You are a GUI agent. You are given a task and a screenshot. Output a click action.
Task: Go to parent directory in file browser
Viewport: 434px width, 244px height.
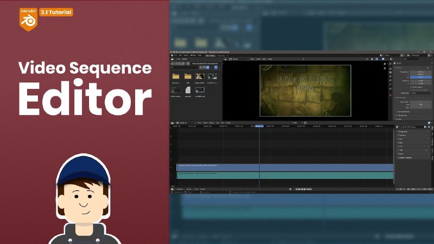180,63
